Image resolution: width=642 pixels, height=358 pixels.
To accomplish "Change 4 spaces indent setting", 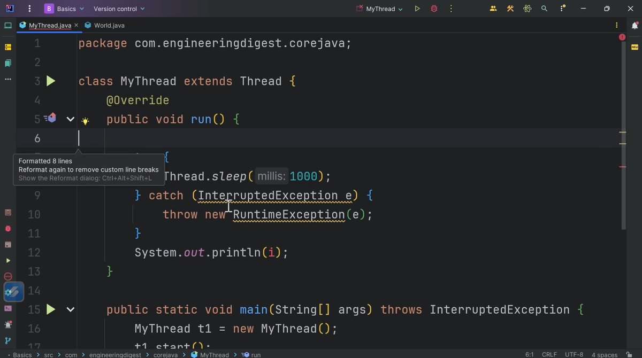I will pyautogui.click(x=605, y=355).
